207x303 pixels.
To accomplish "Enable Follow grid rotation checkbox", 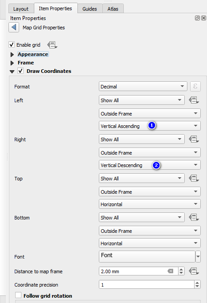I will pyautogui.click(x=18, y=295).
